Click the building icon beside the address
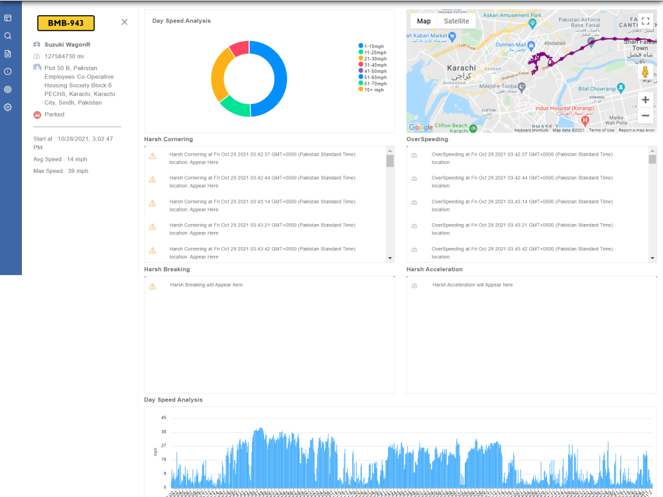This screenshot has width=663, height=497. coord(36,67)
